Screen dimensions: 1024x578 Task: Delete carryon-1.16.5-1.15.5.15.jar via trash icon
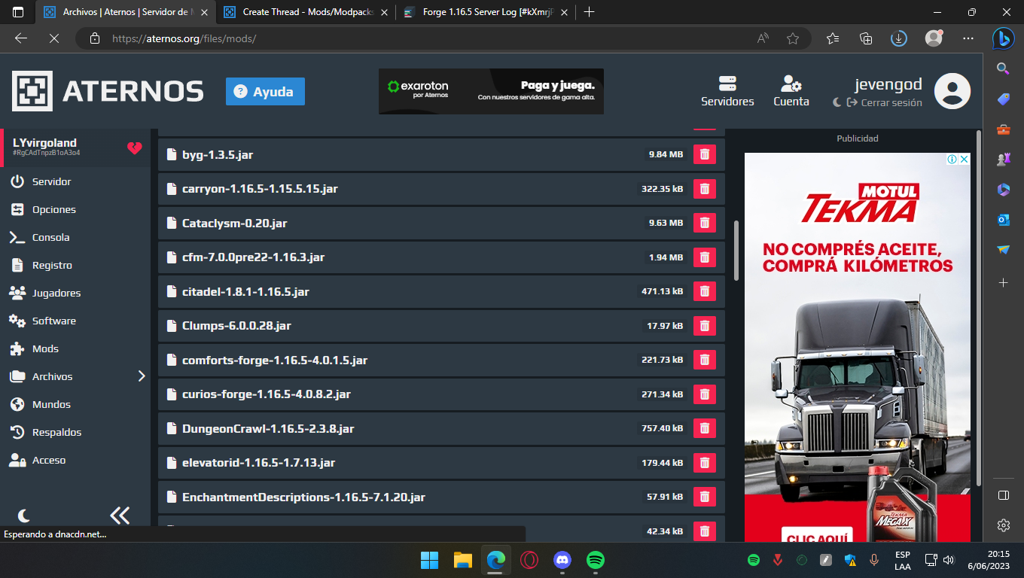(704, 189)
